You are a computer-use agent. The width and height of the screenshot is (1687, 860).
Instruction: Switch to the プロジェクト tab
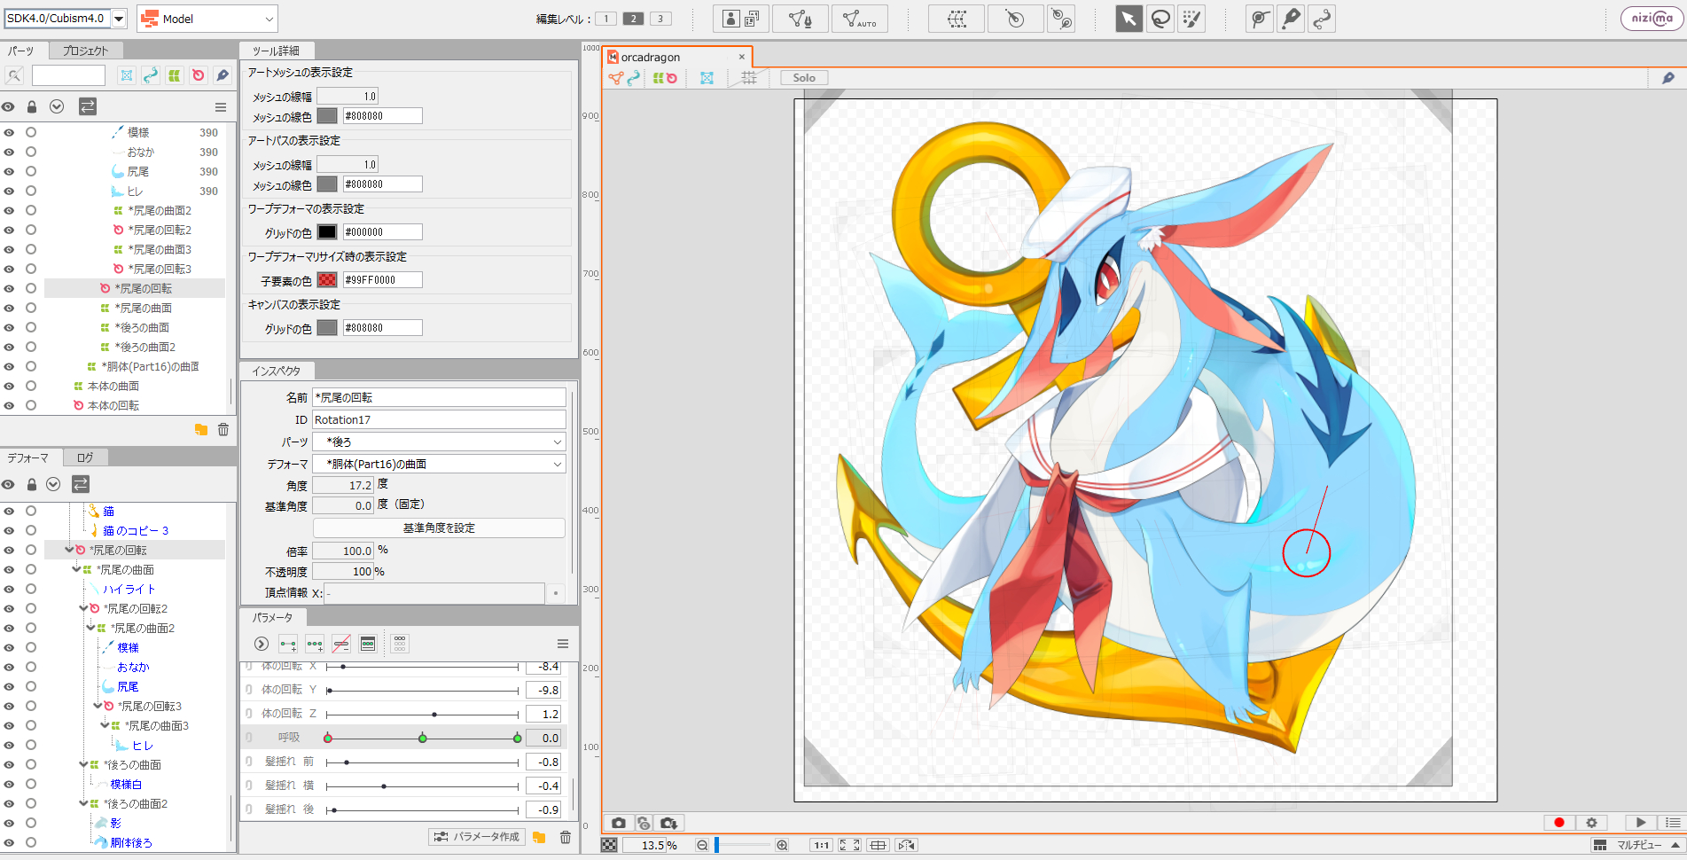tap(85, 51)
